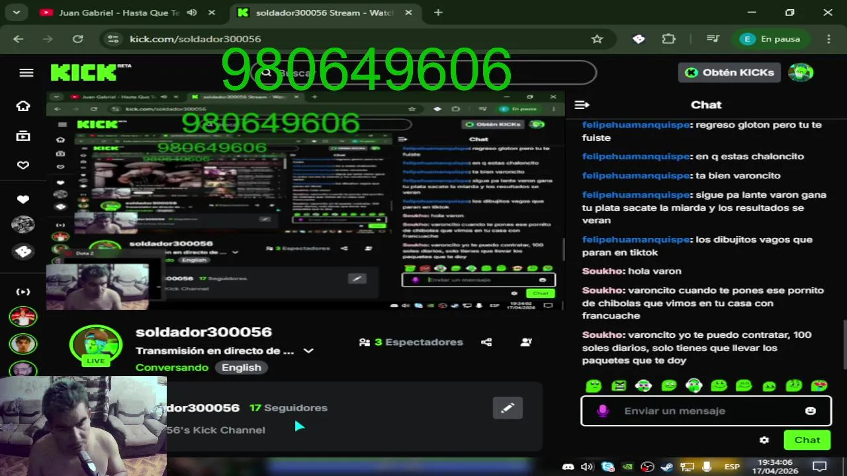847x476 pixels.
Task: Share the stream with share icon
Action: tap(486, 342)
